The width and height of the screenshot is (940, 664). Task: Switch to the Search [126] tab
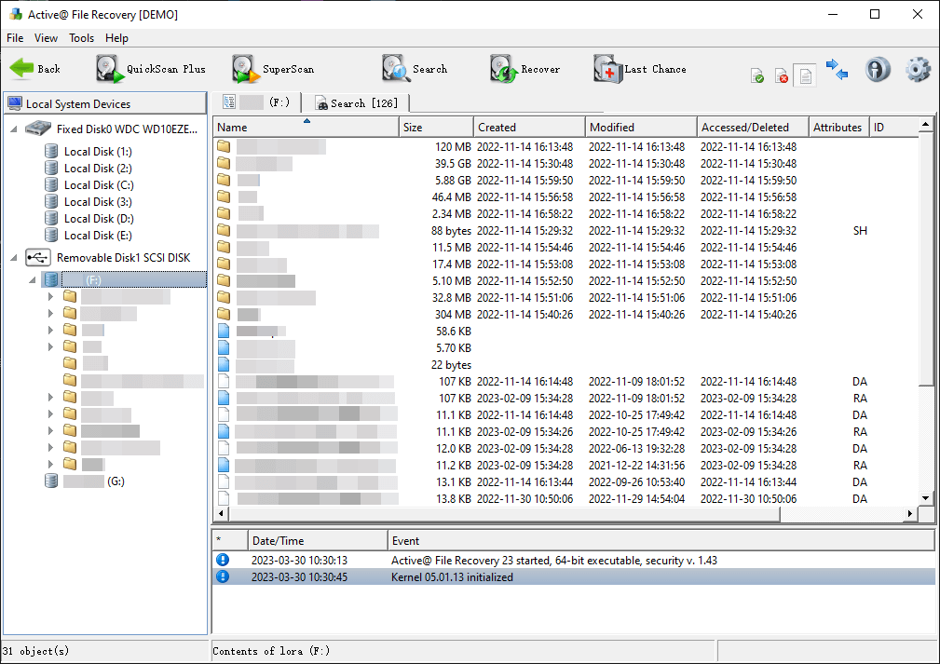(x=356, y=103)
